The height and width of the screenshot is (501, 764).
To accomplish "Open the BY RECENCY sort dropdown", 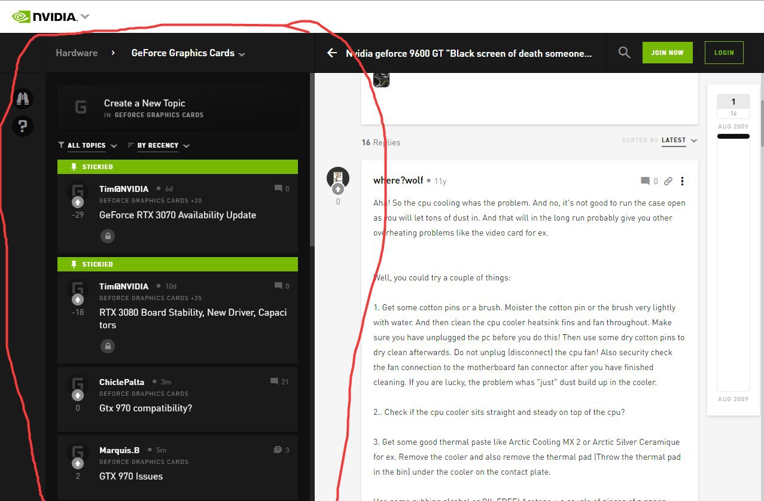I will click(159, 145).
